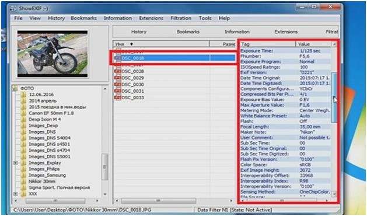
Task: Open the Filtration menu
Action: [x=181, y=18]
